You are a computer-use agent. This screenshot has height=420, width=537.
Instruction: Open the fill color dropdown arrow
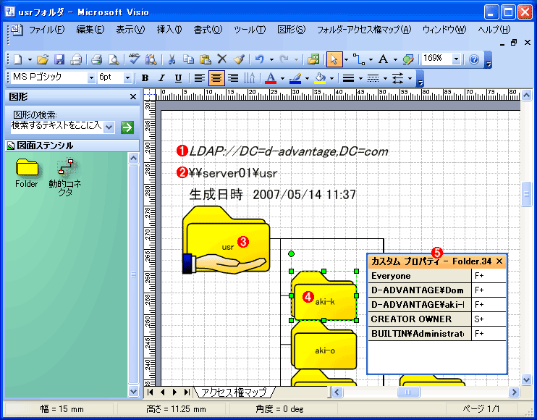tap(332, 78)
